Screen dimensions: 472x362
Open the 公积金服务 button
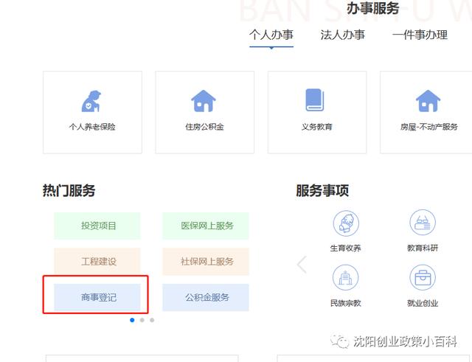(206, 297)
